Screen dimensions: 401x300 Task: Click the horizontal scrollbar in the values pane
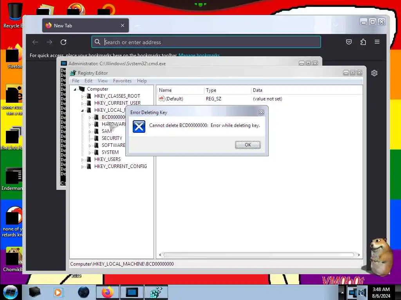click(258, 255)
